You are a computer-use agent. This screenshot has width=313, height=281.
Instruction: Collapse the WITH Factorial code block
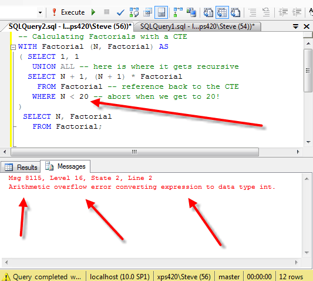(13, 47)
